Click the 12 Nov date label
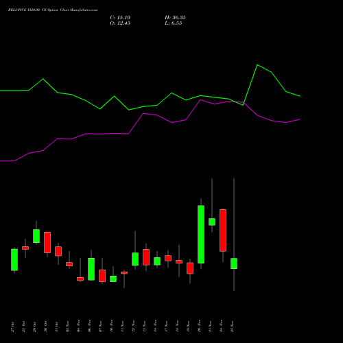The image size is (343, 343). (133, 327)
